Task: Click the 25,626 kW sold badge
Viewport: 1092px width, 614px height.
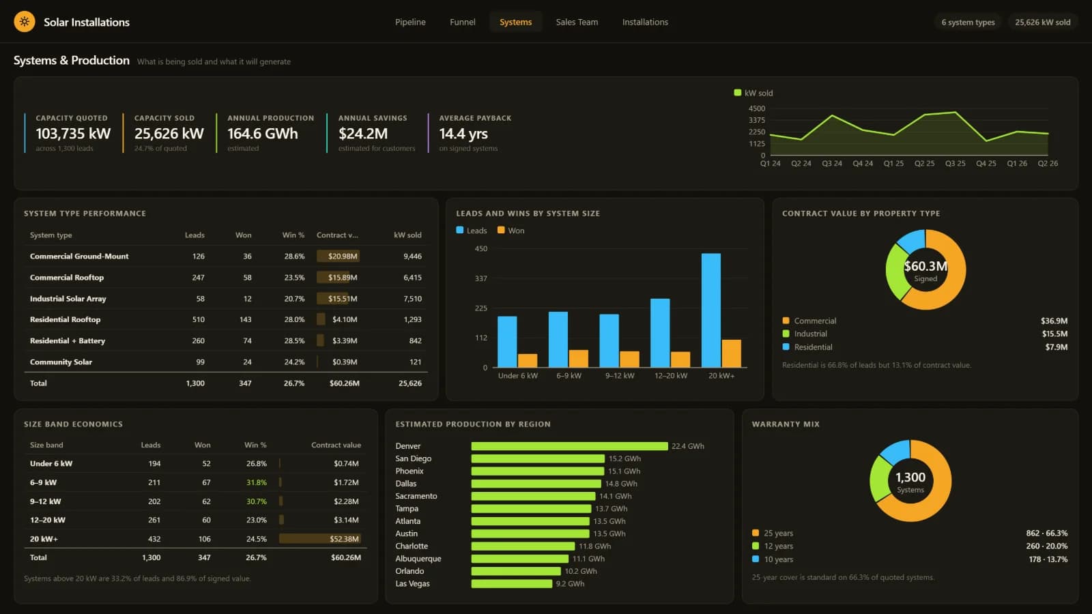Action: click(x=1042, y=22)
